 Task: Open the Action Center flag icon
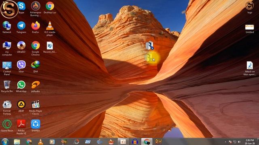(x=230, y=142)
